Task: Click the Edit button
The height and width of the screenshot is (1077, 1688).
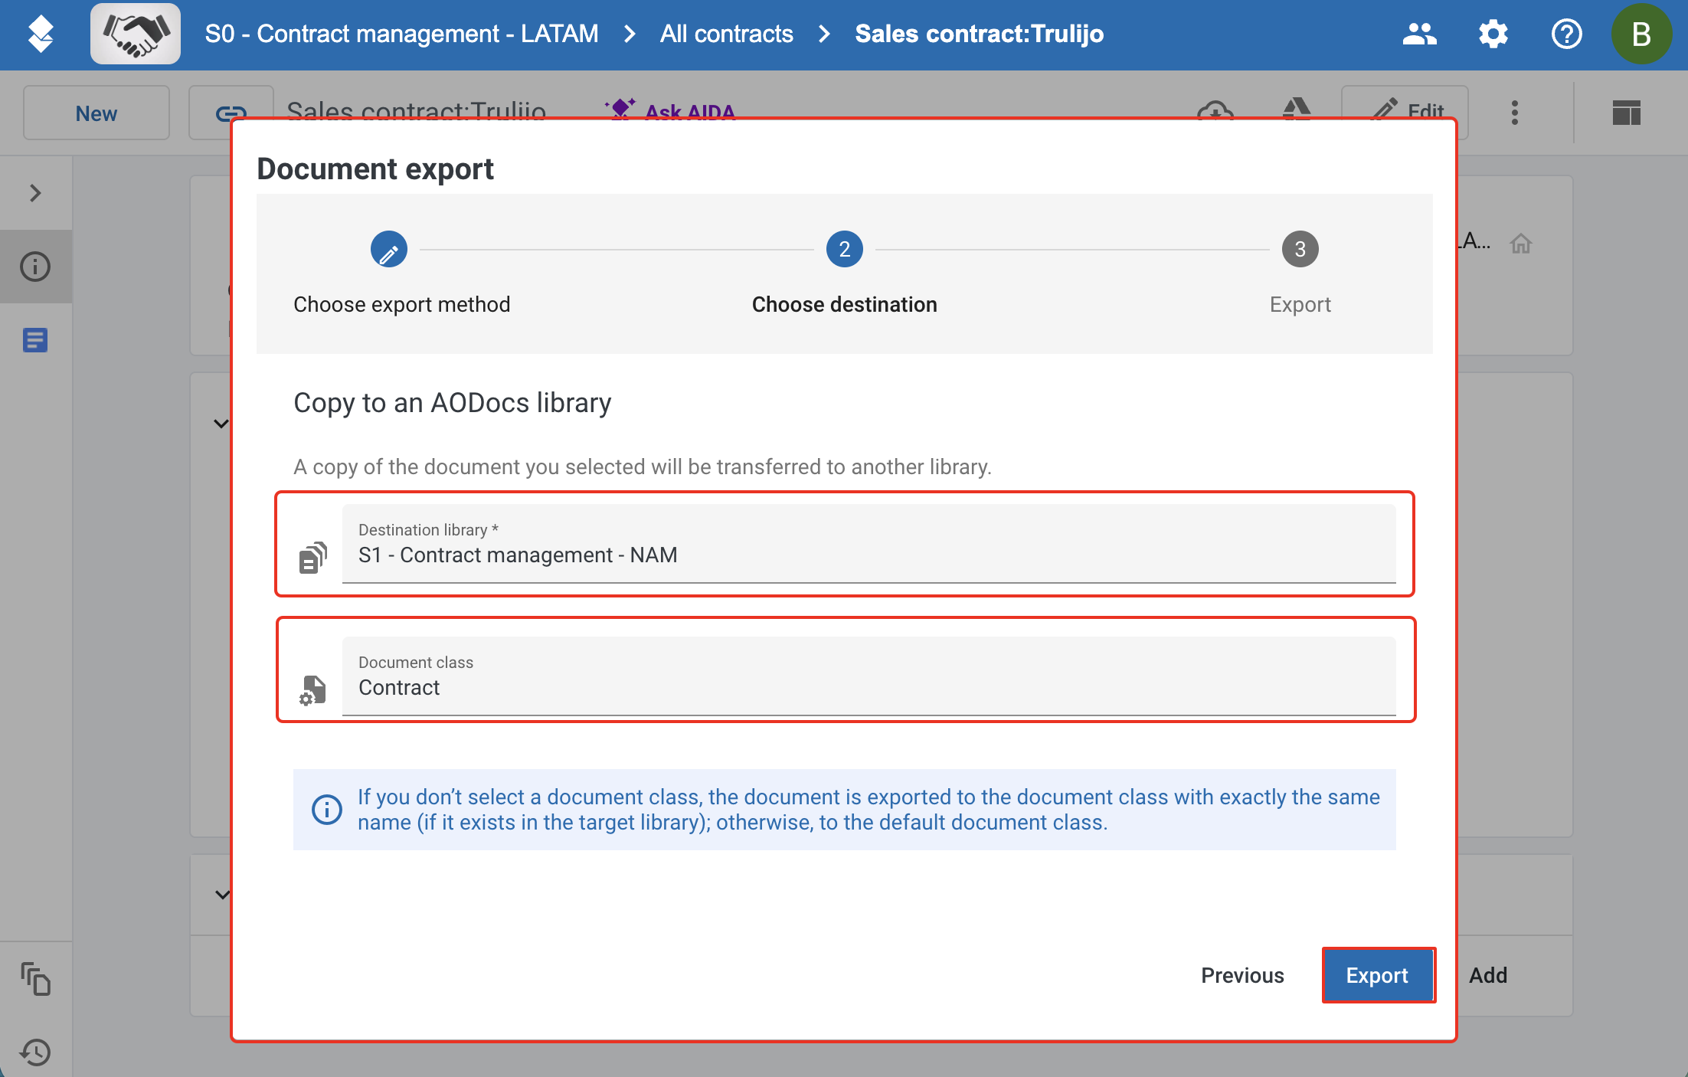Action: point(1405,112)
